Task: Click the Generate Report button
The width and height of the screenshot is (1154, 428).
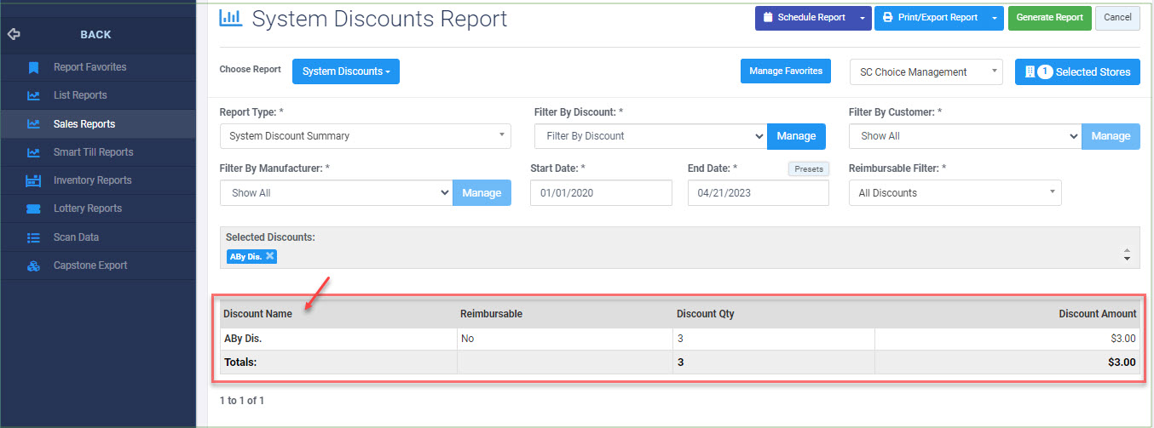Action: pyautogui.click(x=1049, y=18)
